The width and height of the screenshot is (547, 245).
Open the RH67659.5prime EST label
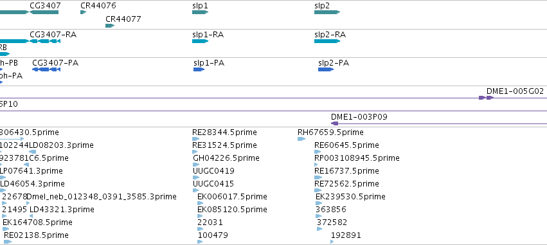330,132
